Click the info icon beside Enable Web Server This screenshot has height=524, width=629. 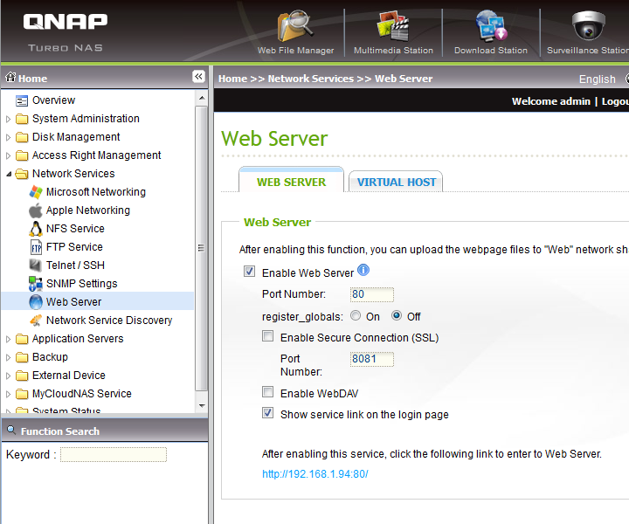pyautogui.click(x=363, y=271)
